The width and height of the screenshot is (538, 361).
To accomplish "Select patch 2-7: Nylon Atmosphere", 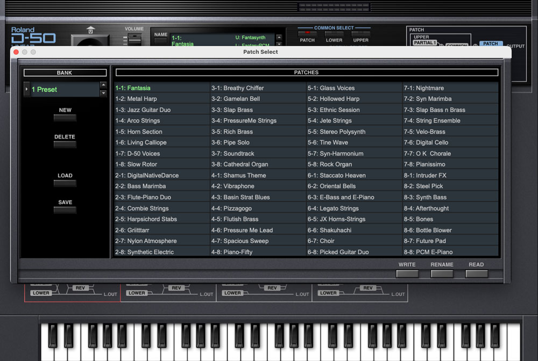I will click(x=161, y=241).
